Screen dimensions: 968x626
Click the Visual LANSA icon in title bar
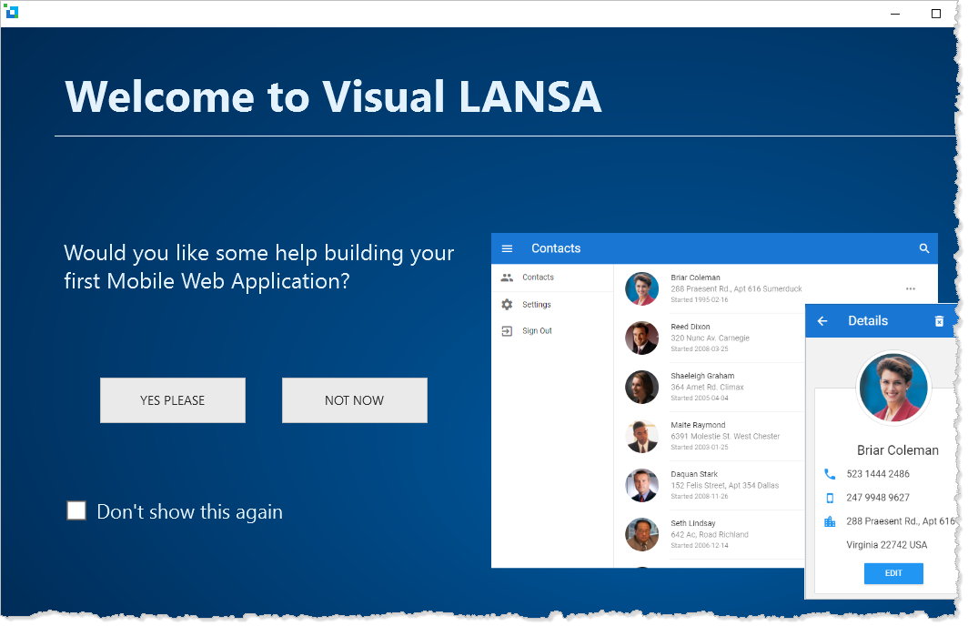coord(12,12)
